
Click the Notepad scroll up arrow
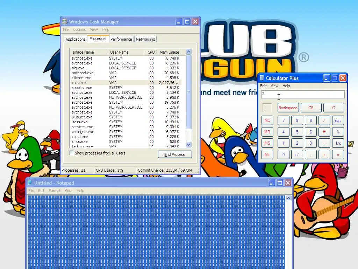coord(288,198)
